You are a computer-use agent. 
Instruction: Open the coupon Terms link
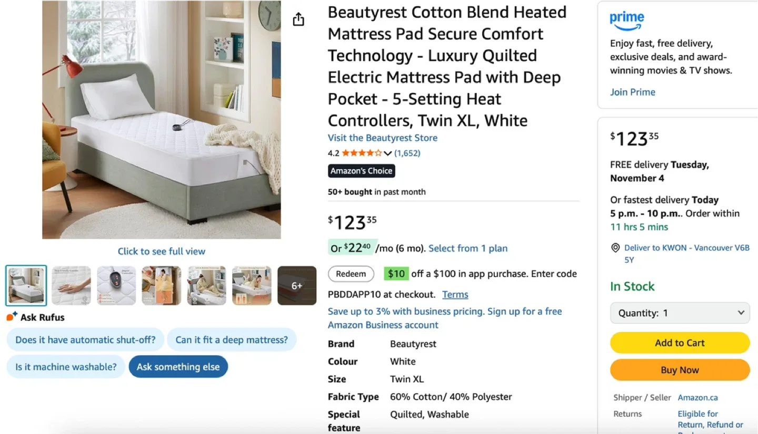tap(455, 294)
